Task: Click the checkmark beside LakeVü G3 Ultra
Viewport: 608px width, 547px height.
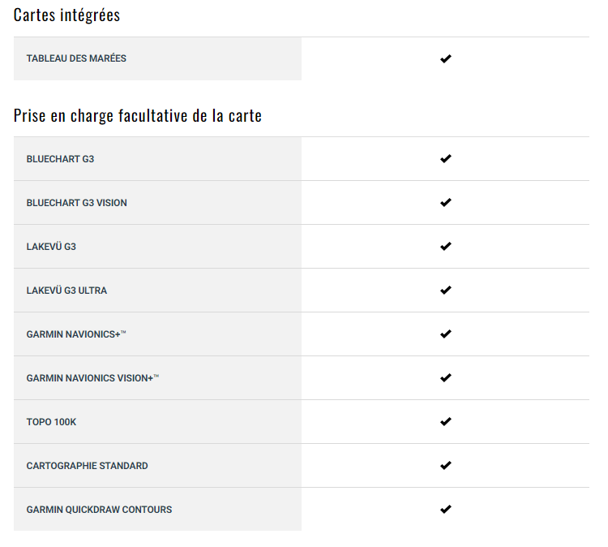Action: (x=446, y=290)
